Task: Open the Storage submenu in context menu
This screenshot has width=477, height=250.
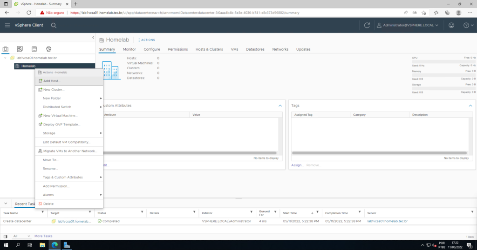Action: (69, 133)
